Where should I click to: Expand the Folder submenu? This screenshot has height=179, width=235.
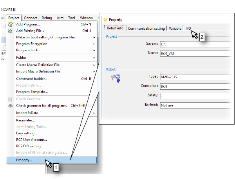tap(94, 58)
